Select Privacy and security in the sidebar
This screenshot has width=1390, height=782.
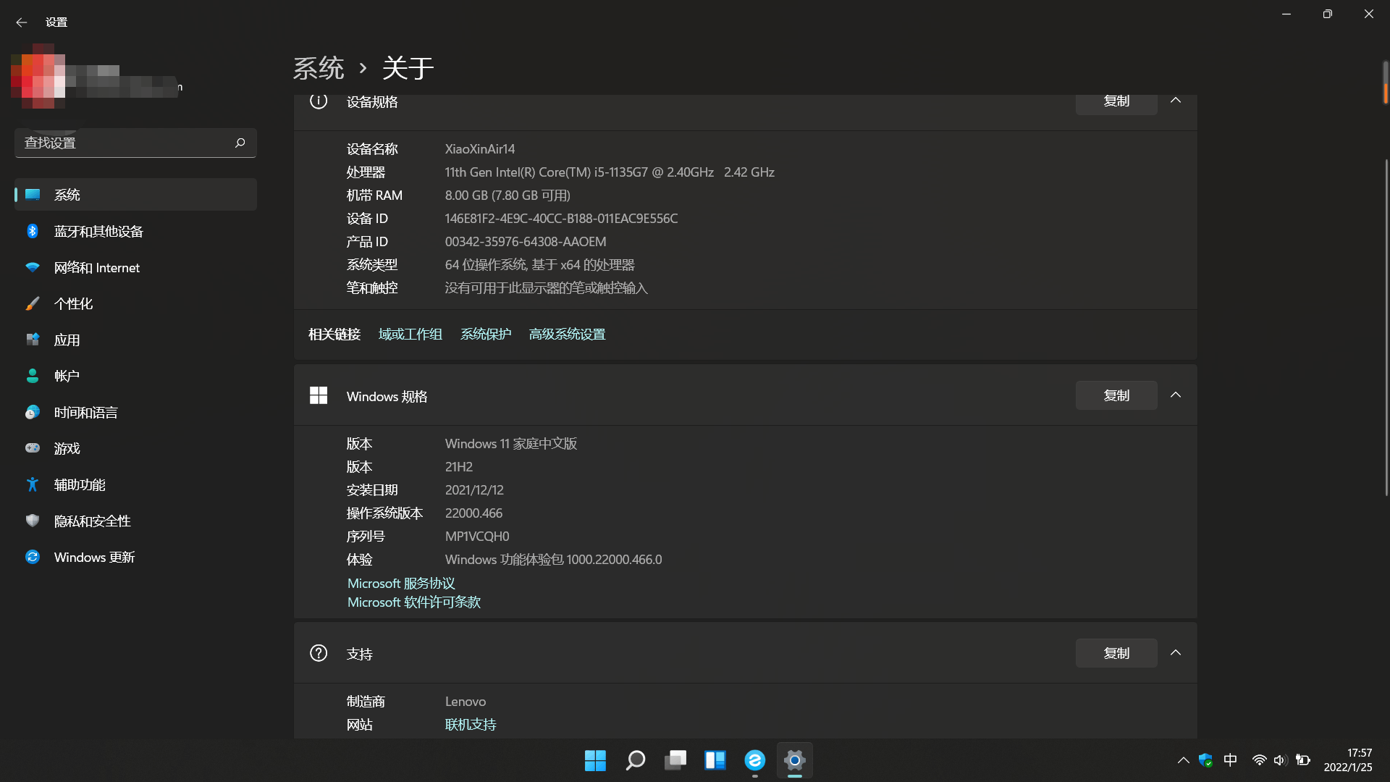(x=92, y=521)
